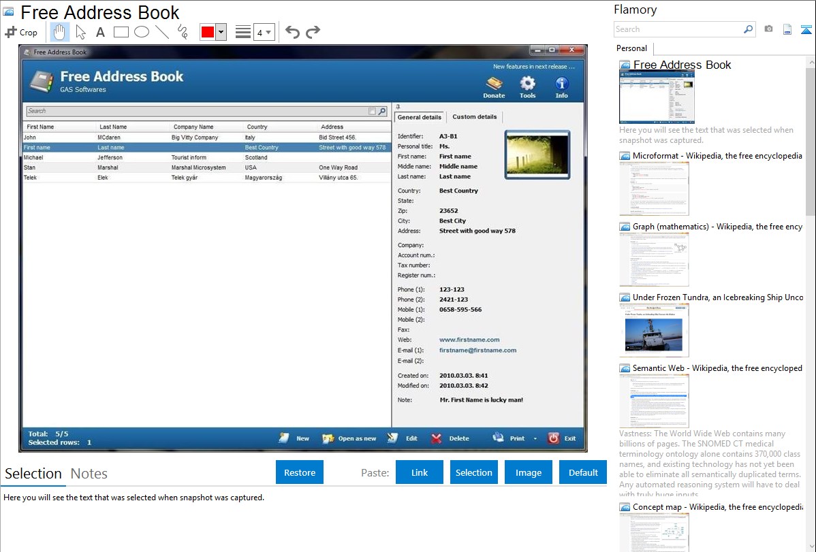Open the Tools gear icon
Screen dimensions: 816x552
(x=528, y=87)
